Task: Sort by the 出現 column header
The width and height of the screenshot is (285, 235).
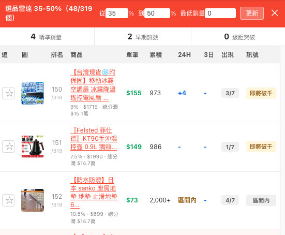Action: click(x=228, y=54)
